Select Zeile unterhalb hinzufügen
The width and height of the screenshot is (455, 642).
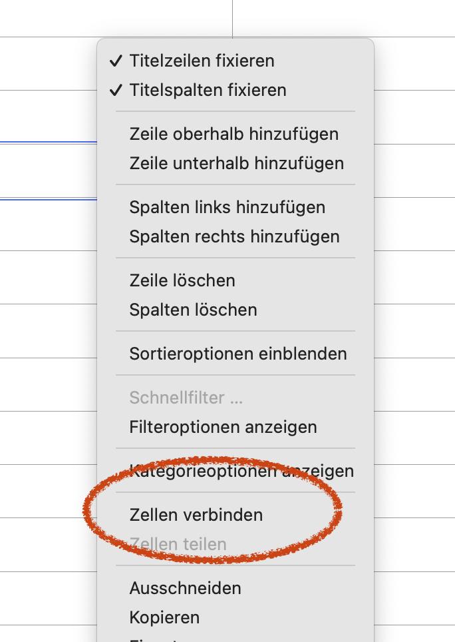point(236,163)
